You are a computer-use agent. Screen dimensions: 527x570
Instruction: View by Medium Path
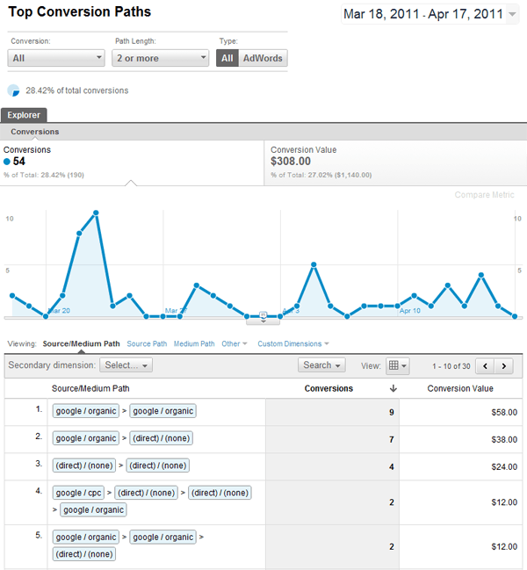tap(194, 343)
